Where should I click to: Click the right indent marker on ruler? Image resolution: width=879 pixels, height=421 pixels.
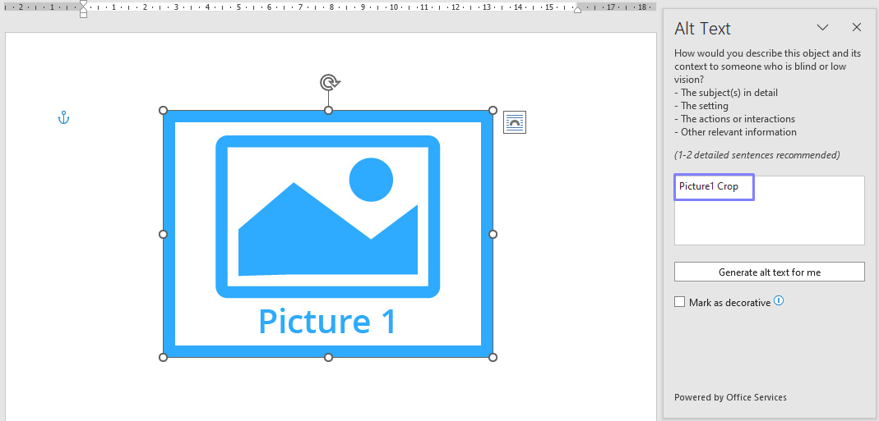577,9
